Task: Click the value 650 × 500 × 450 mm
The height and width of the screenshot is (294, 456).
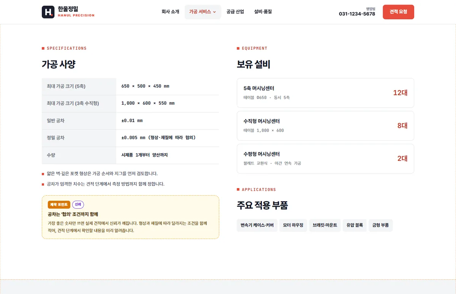Action: point(145,86)
